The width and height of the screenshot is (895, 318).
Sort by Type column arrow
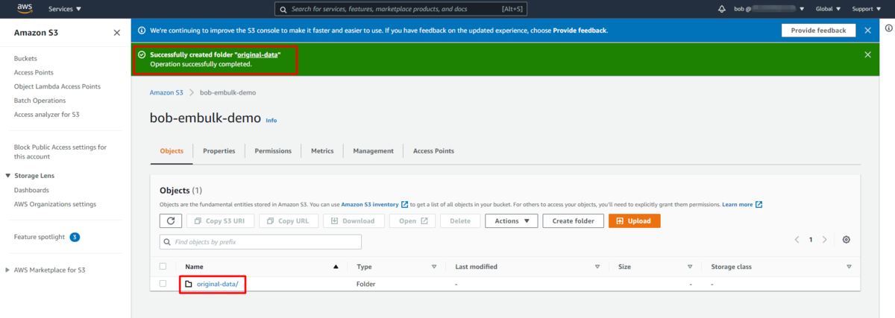(434, 267)
